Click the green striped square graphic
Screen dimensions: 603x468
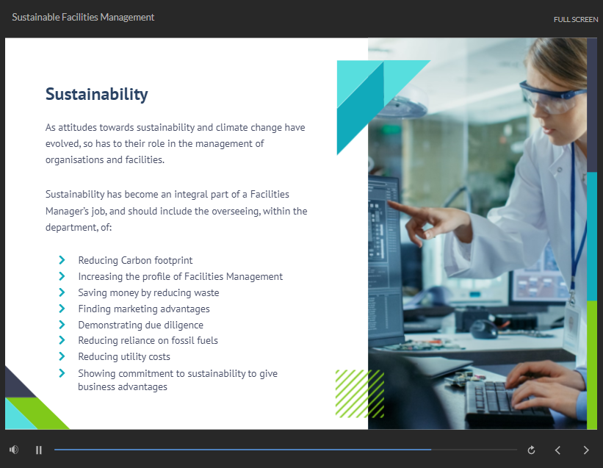[x=359, y=393]
